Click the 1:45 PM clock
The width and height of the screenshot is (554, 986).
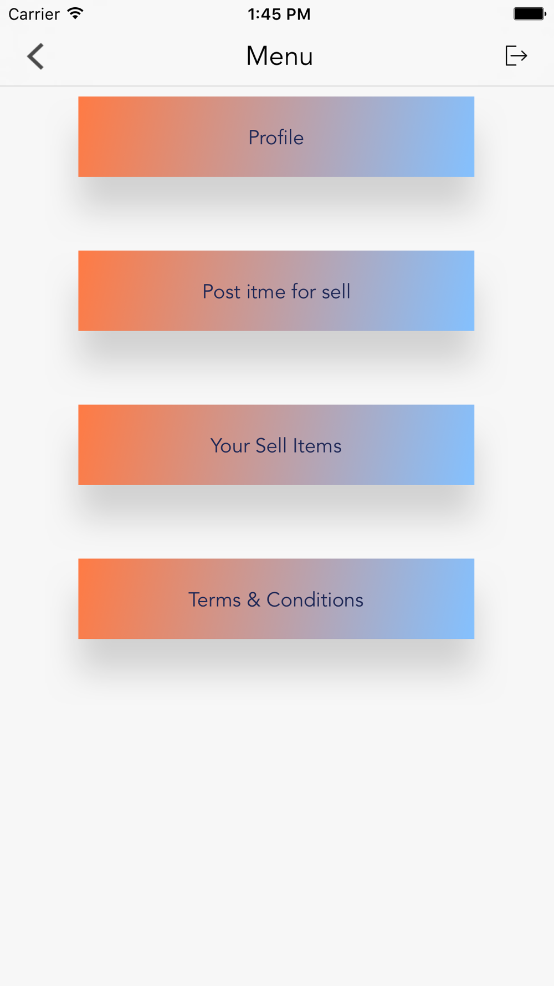[279, 14]
